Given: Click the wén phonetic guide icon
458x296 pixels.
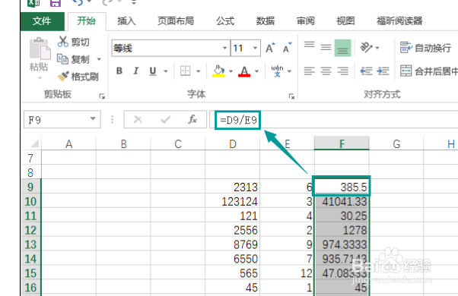Looking at the screenshot, I should click(277, 71).
